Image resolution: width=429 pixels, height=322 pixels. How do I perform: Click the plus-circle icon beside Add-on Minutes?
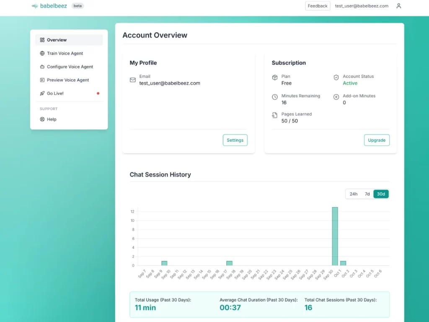(x=336, y=97)
